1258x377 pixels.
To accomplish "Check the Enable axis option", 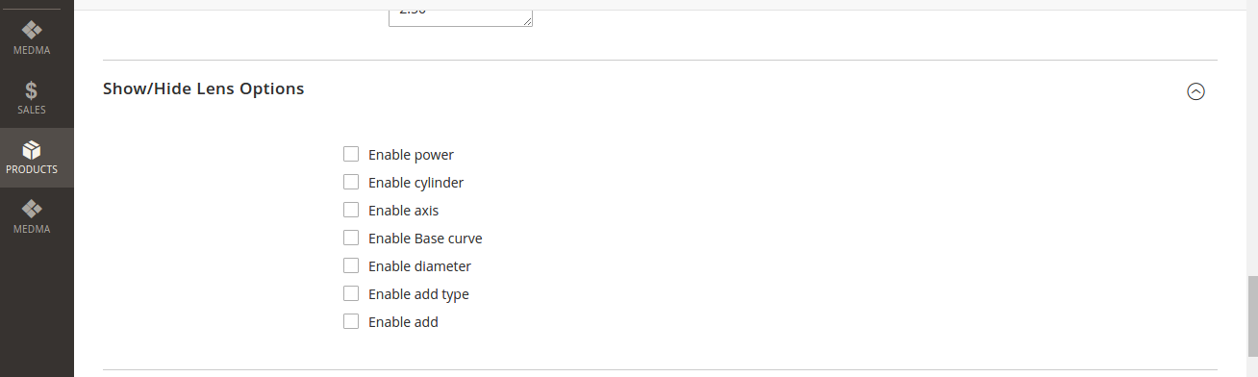I will coord(351,210).
